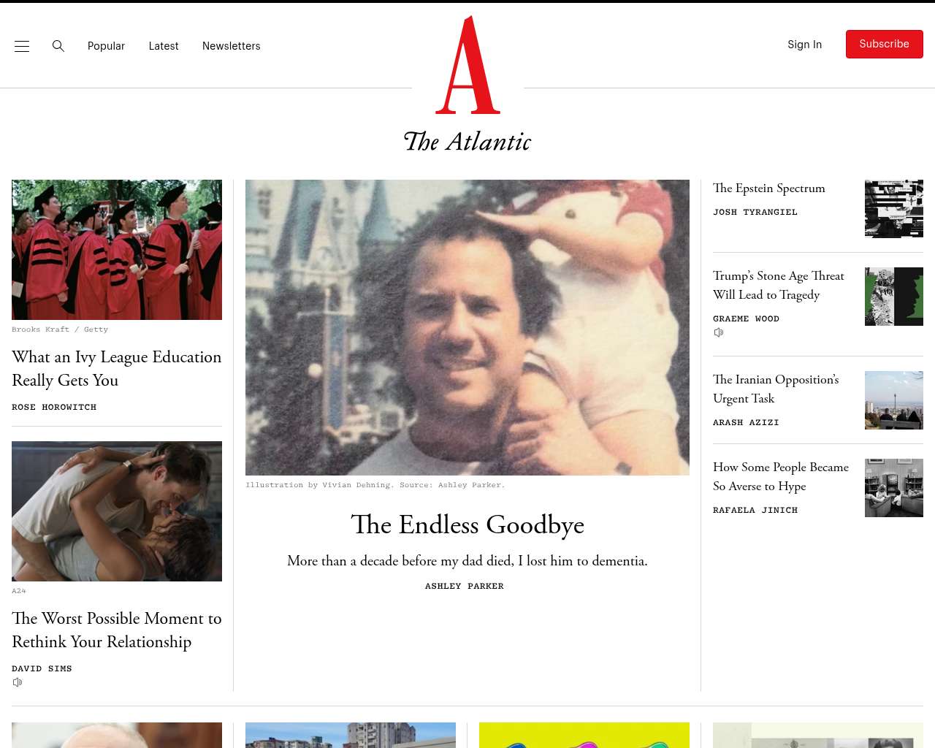The height and width of the screenshot is (748, 935).
Task: Open author page for Ashley Parker
Action: [x=465, y=586]
